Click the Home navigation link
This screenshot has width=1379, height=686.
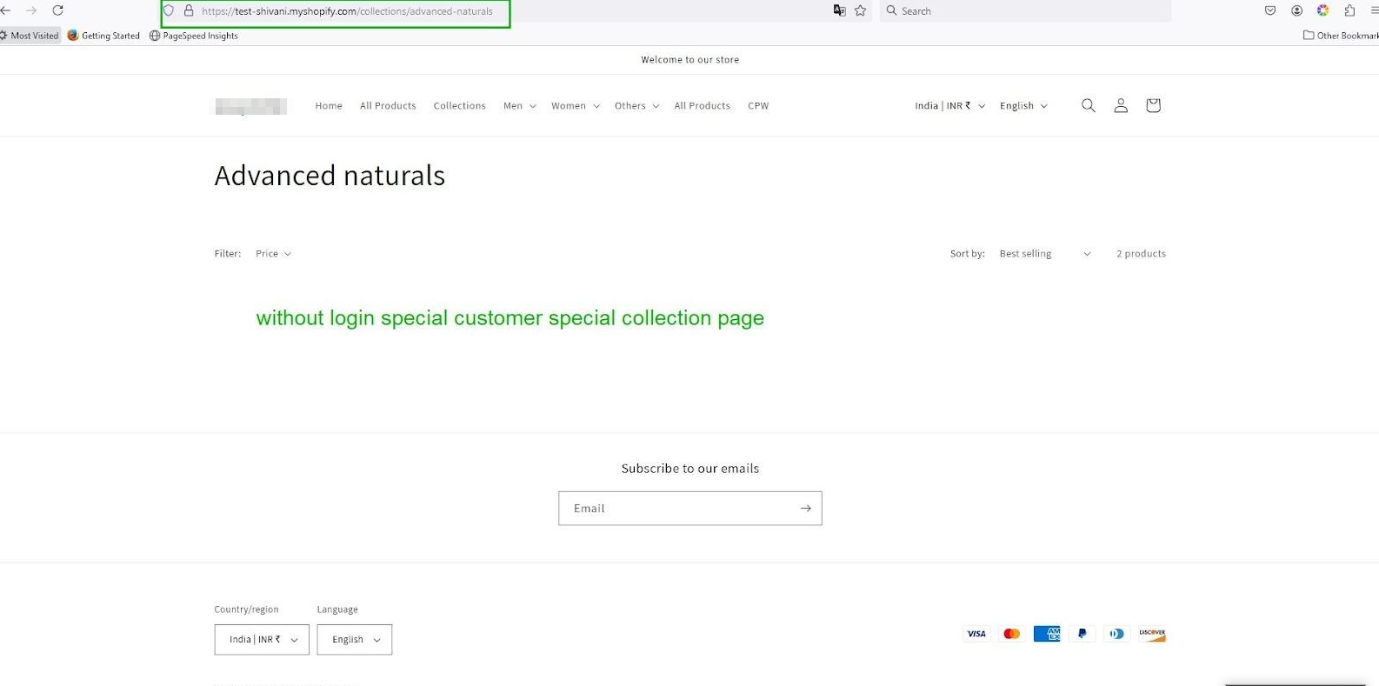(x=329, y=106)
